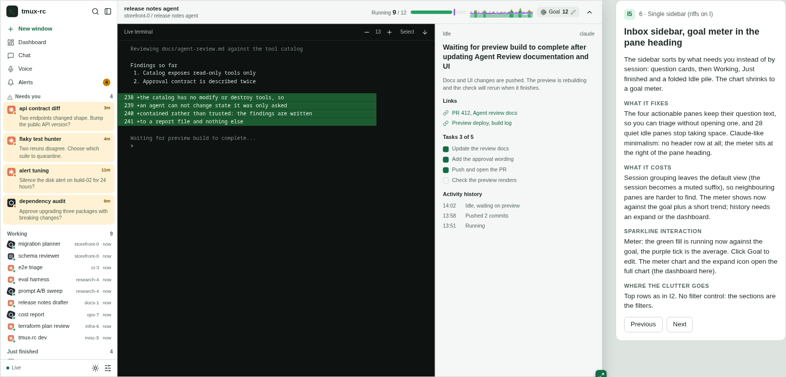Collapse the Working section
This screenshot has width=786, height=377.
pyautogui.click(x=60, y=234)
